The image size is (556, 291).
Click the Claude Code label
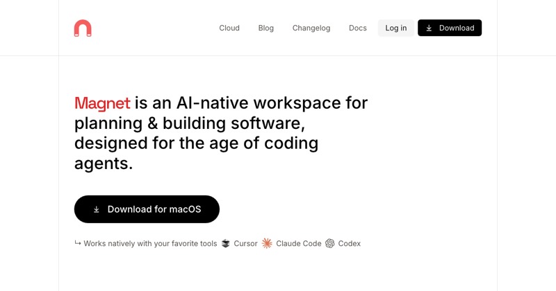pyautogui.click(x=299, y=244)
